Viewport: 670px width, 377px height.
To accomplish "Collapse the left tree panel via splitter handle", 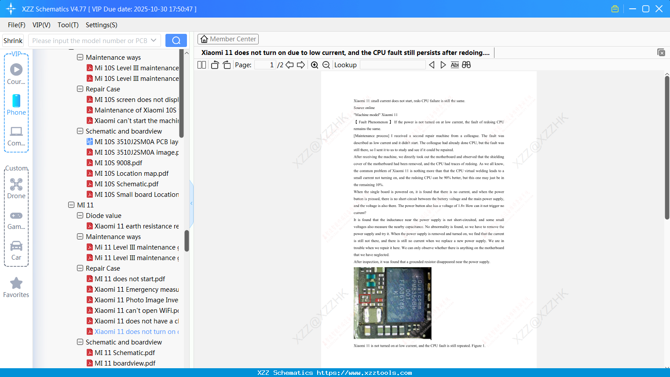I will pos(191,203).
